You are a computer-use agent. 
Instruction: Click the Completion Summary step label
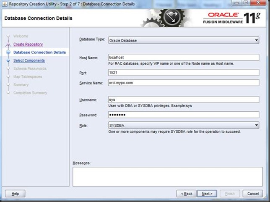pos(30,93)
